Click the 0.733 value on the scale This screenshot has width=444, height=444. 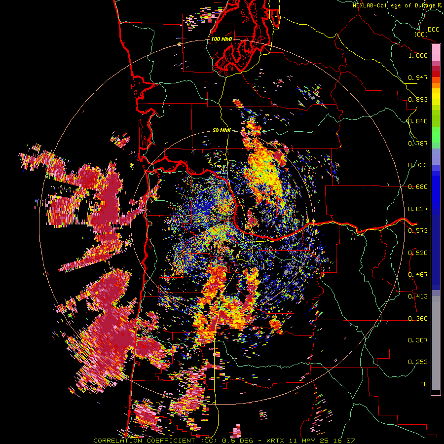(418, 165)
